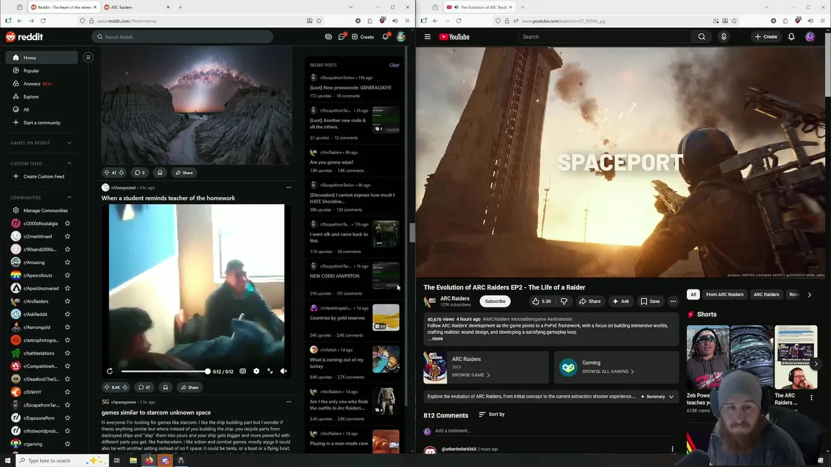Open Reddit video settings gear
The width and height of the screenshot is (831, 467).
[256, 371]
